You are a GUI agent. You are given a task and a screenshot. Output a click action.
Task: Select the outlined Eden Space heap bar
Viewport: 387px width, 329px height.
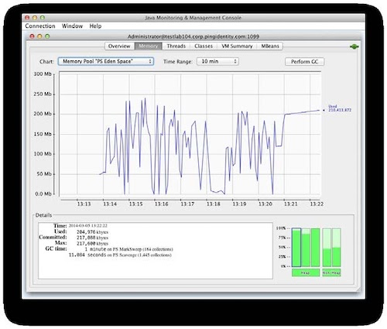296,248
